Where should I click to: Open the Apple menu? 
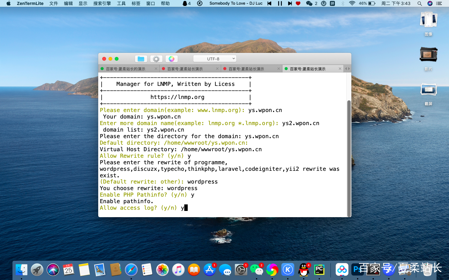click(8, 3)
